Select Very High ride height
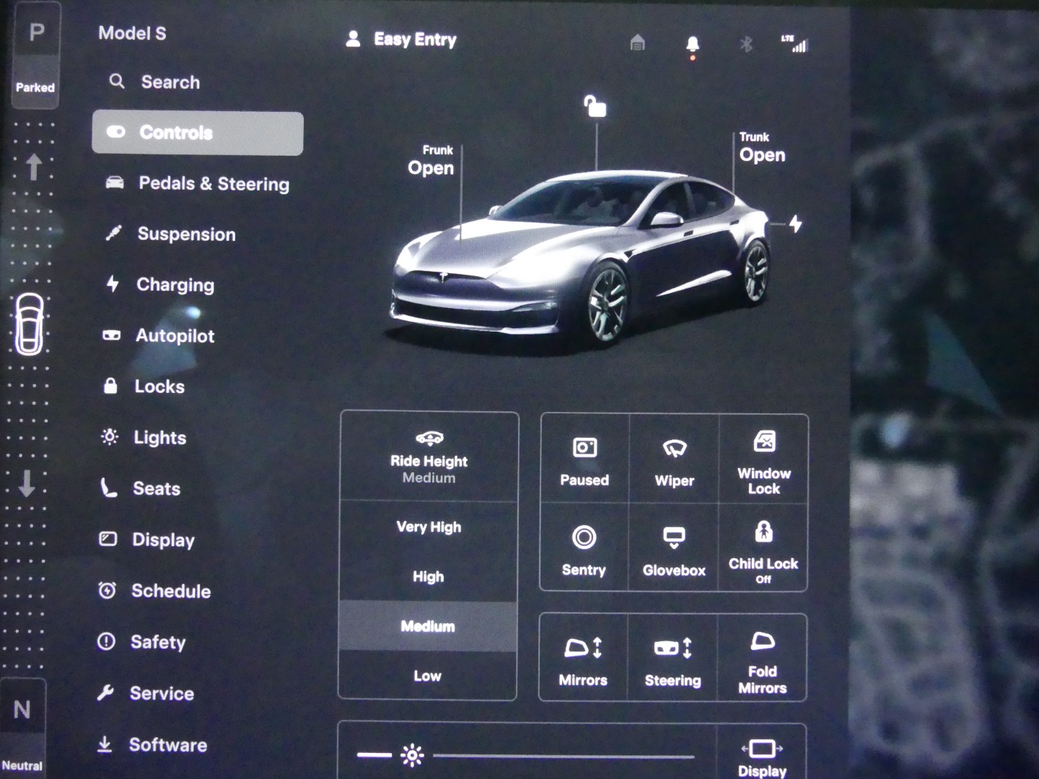The height and width of the screenshot is (779, 1039). 429,527
